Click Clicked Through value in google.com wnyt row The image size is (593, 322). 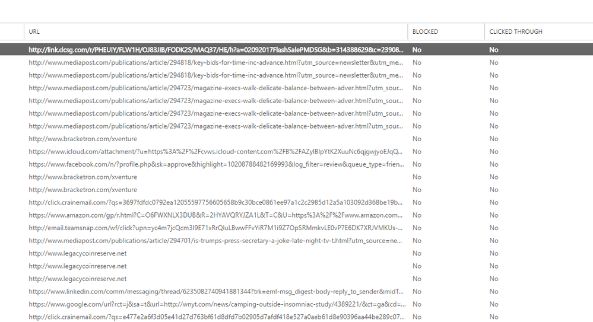493,304
